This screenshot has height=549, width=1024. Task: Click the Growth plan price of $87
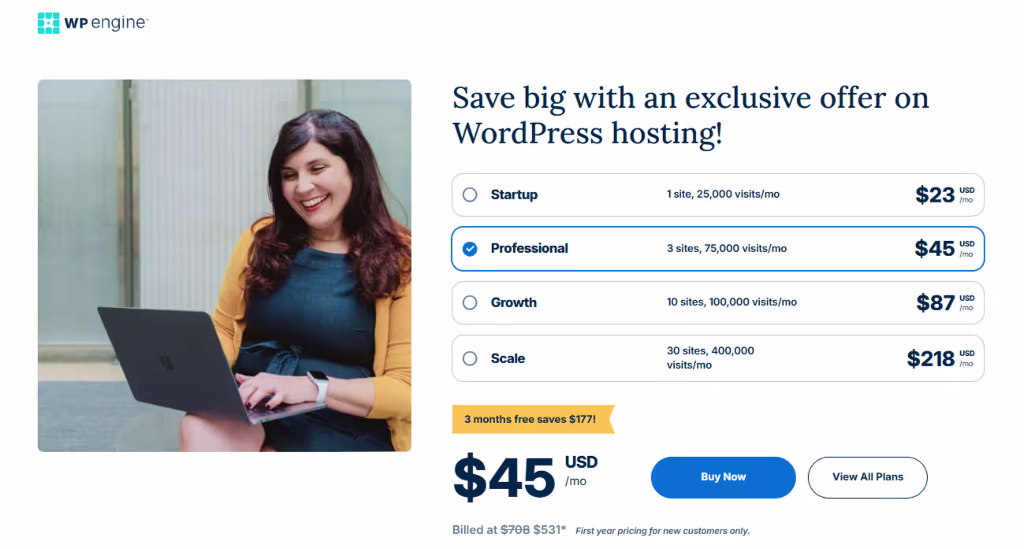click(x=936, y=302)
